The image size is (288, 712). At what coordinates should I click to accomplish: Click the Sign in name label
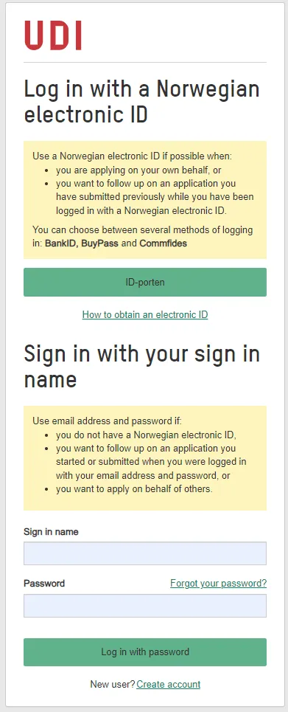(x=51, y=532)
